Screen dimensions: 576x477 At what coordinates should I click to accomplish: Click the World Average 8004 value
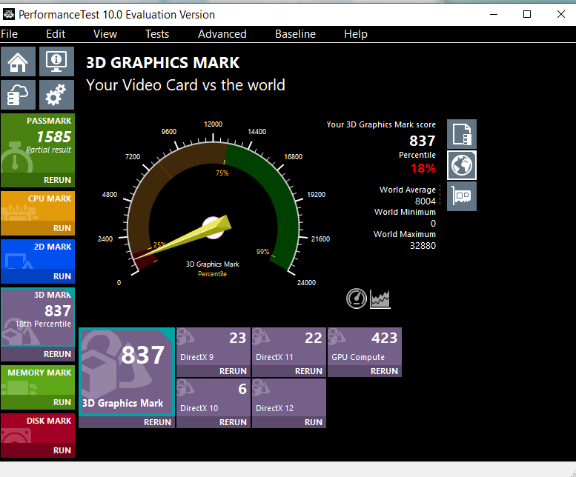[x=426, y=201]
